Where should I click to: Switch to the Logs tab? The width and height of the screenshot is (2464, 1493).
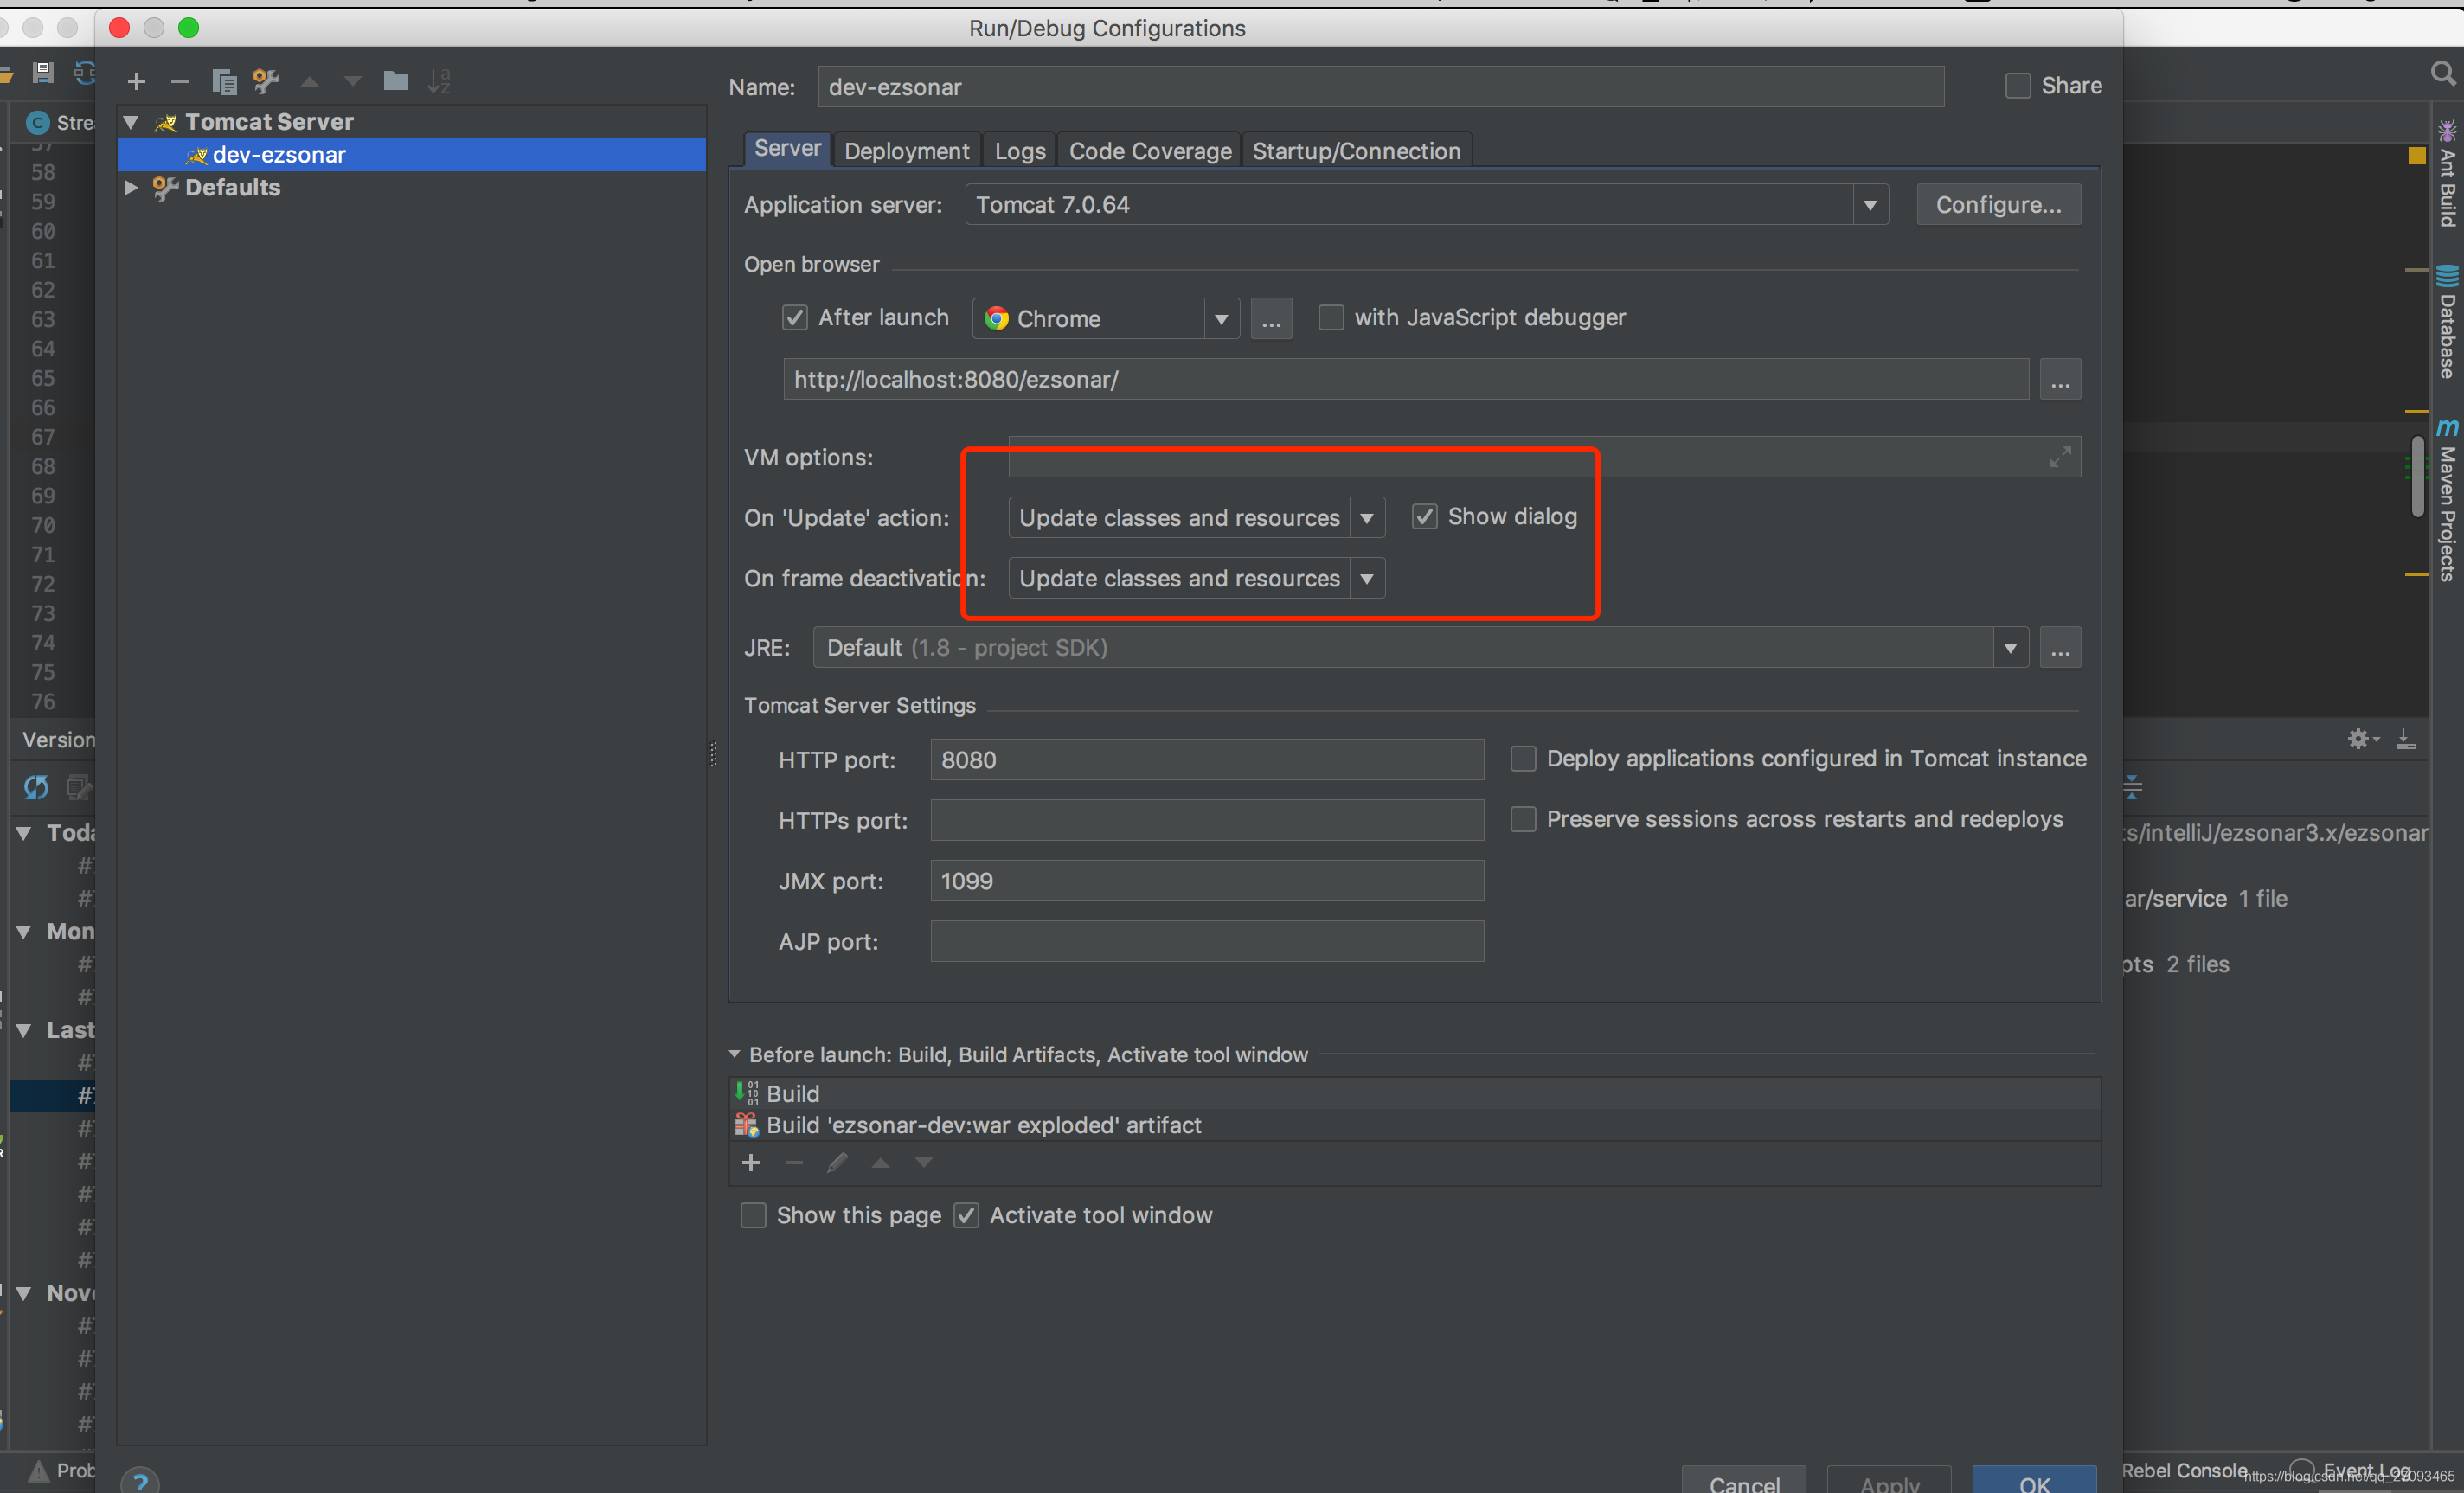pos(1019,151)
